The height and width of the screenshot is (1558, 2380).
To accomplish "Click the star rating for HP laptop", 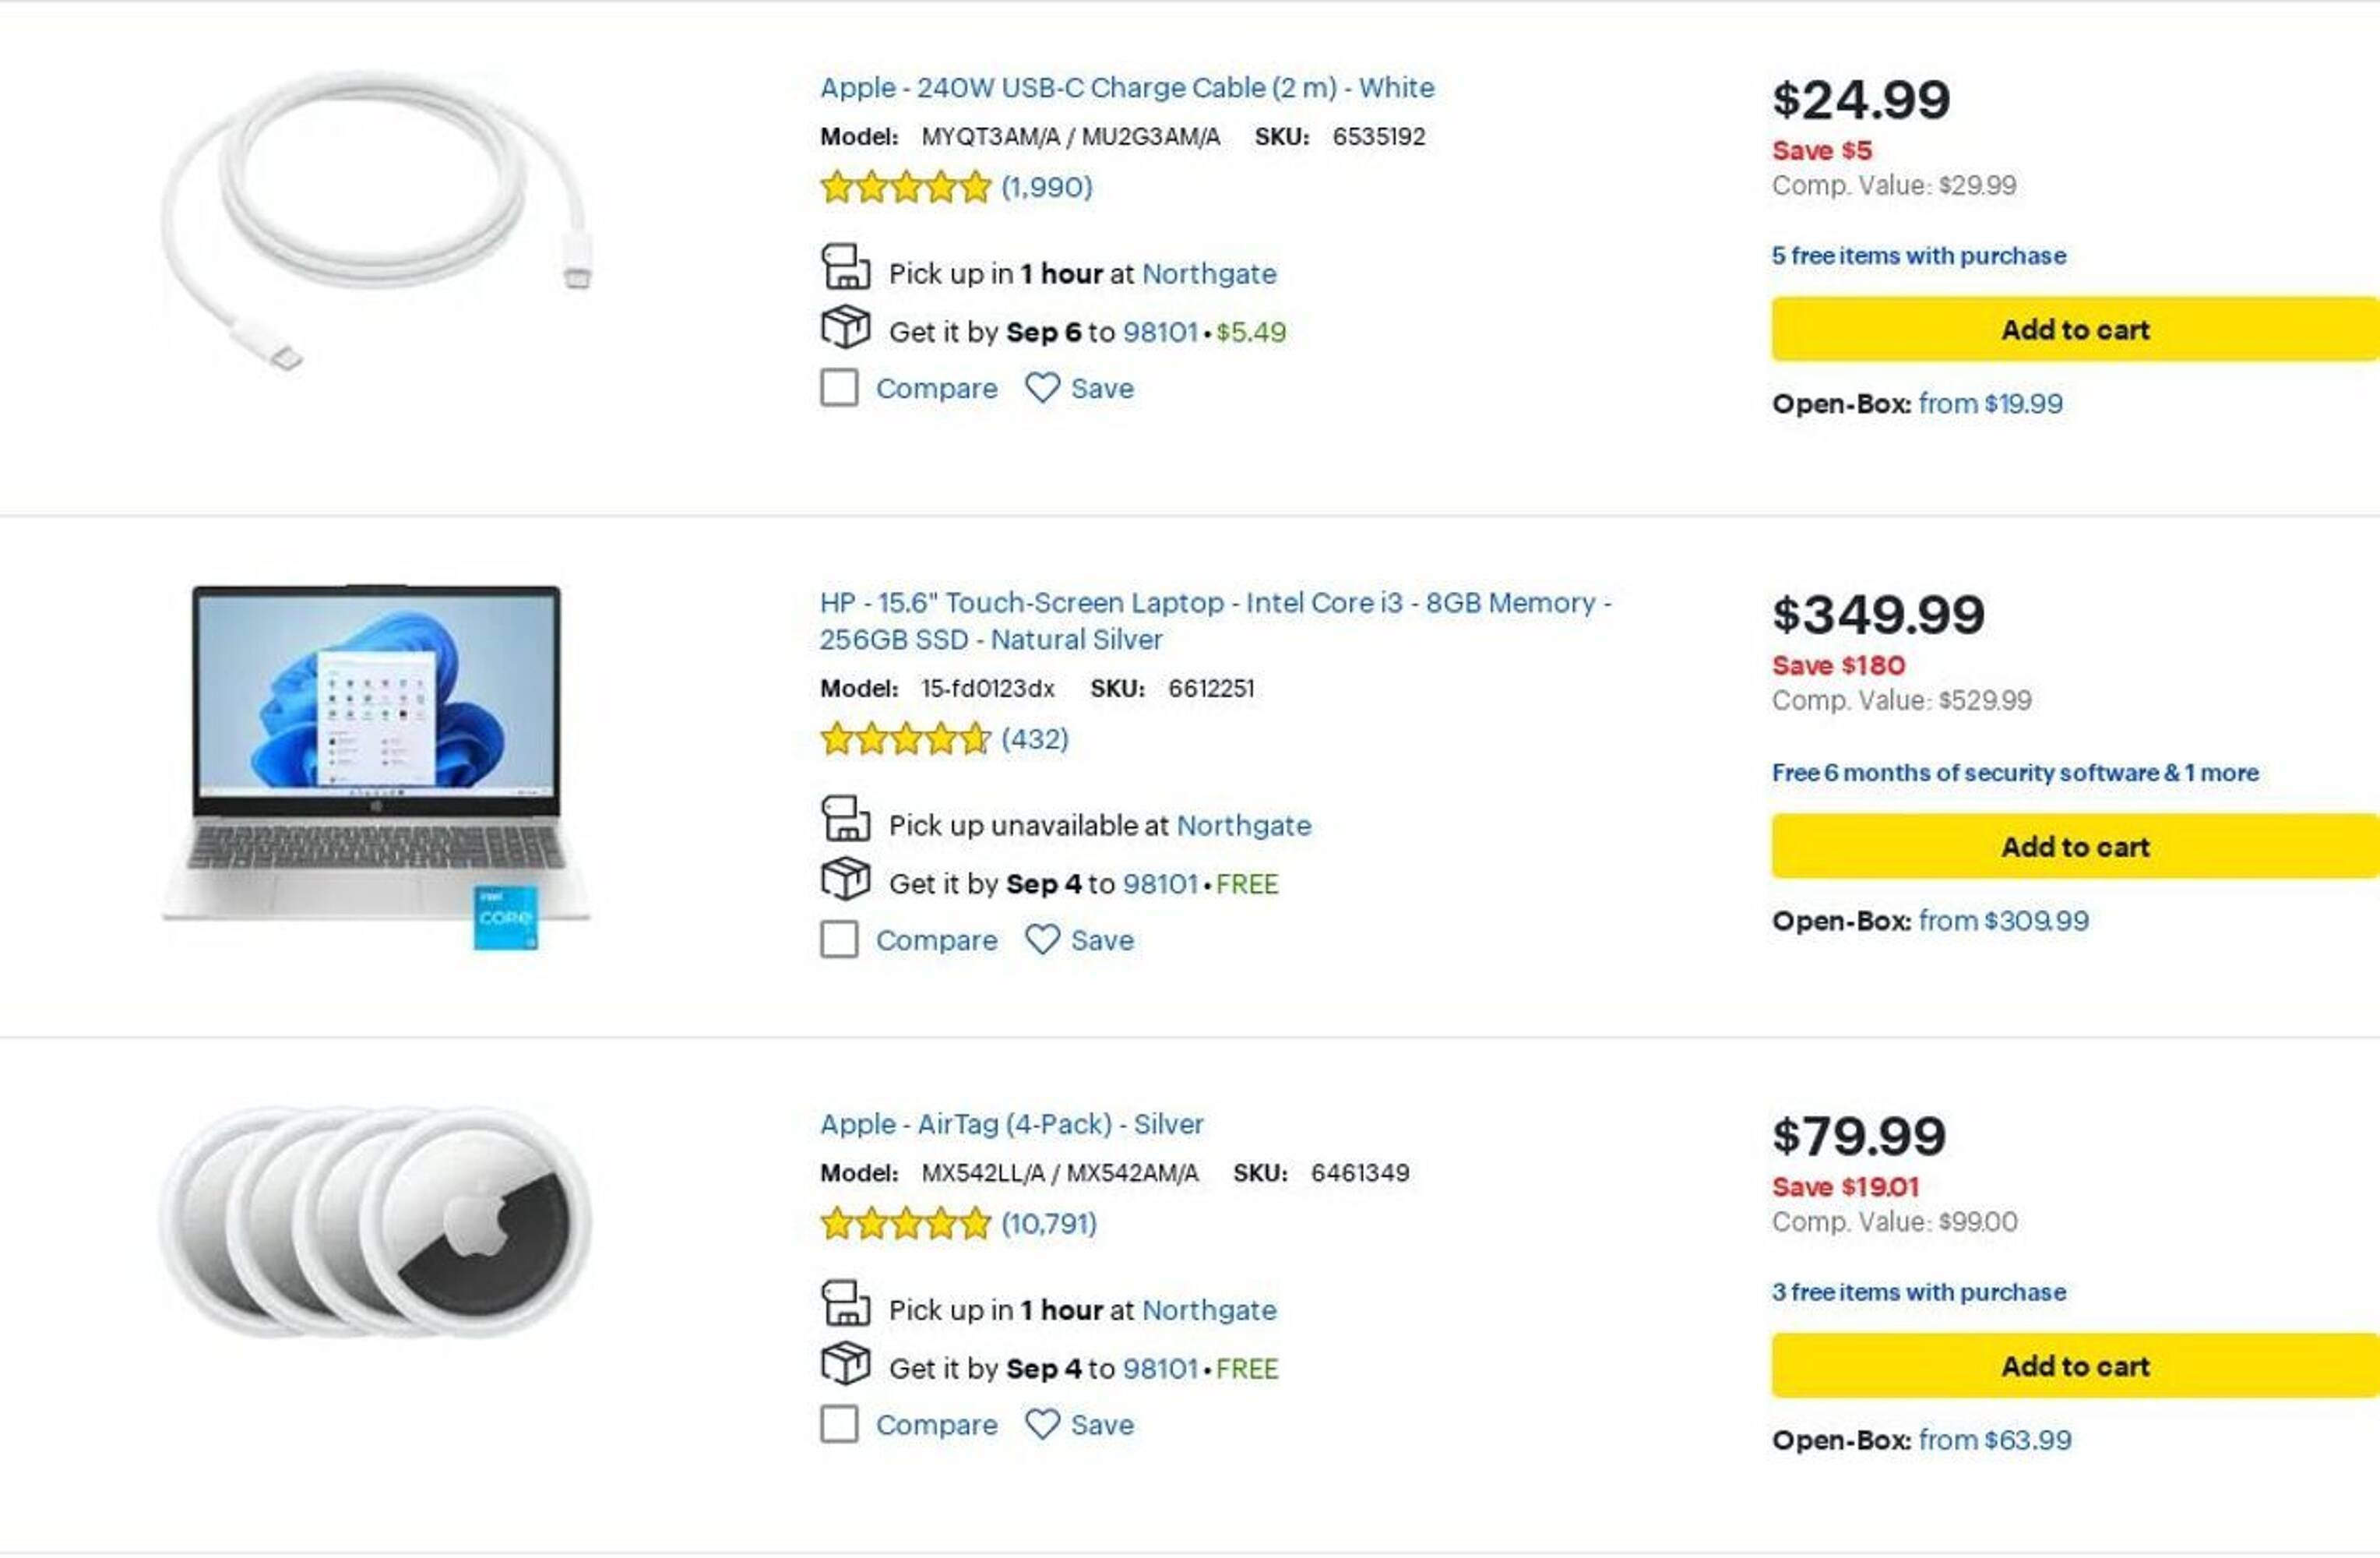I will coord(905,739).
